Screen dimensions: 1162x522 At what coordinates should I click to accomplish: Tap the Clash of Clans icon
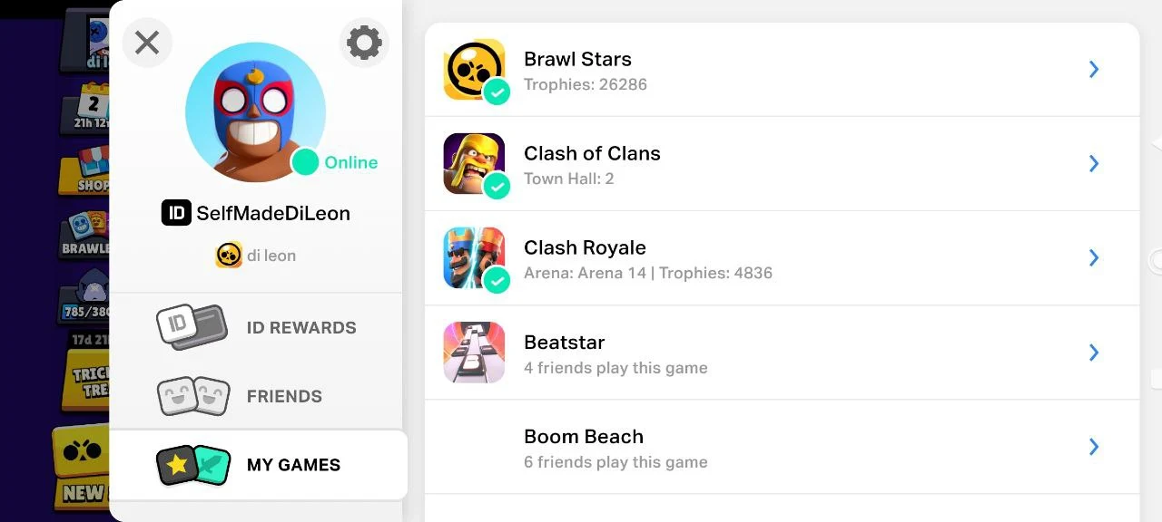(474, 164)
